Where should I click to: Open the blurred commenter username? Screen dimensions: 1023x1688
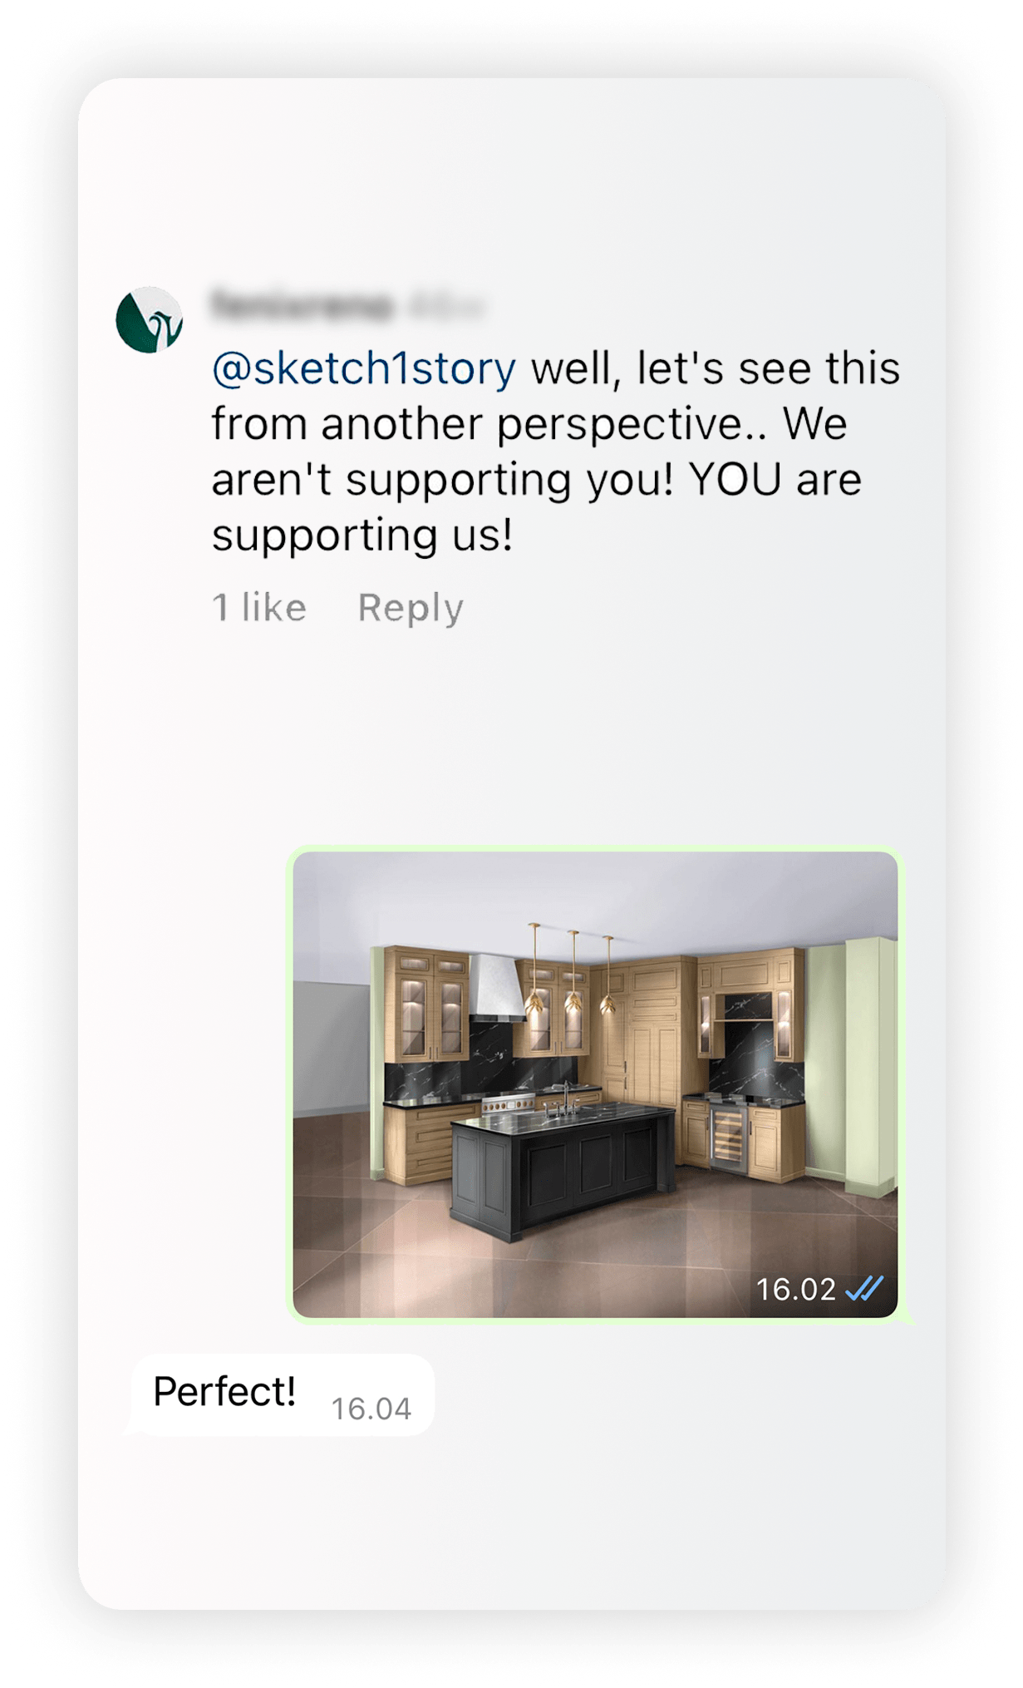302,305
